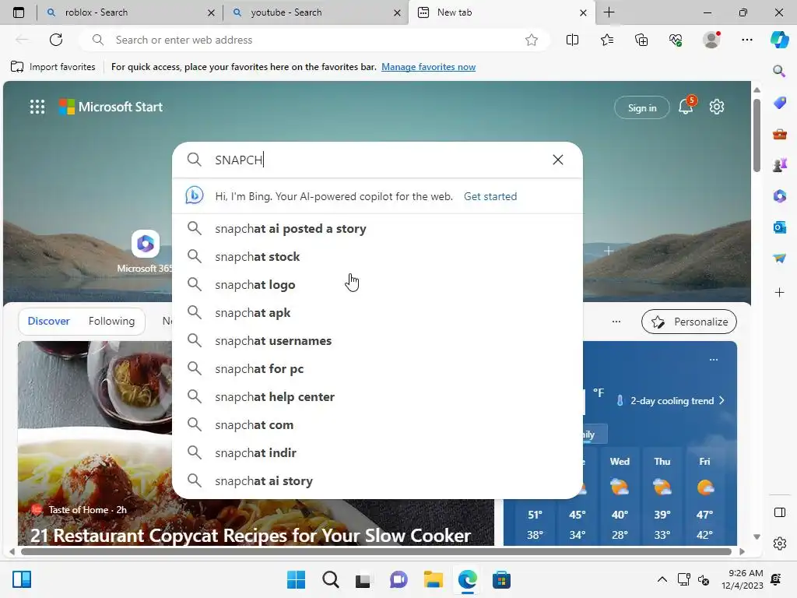Click Manage favorites now link

pos(429,67)
